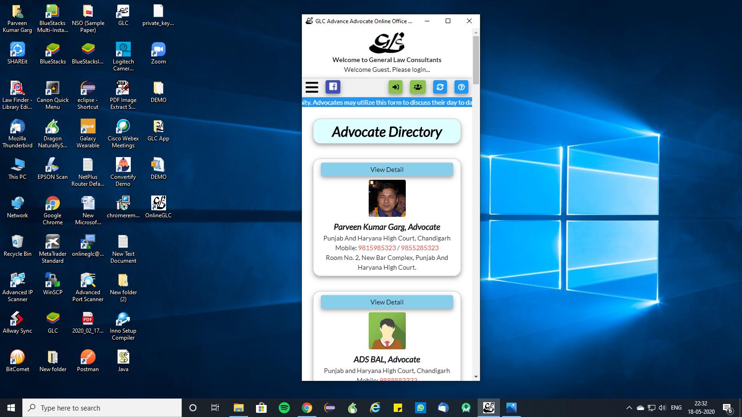742x417 pixels.
Task: Click the blue refresh icon
Action: coord(440,87)
